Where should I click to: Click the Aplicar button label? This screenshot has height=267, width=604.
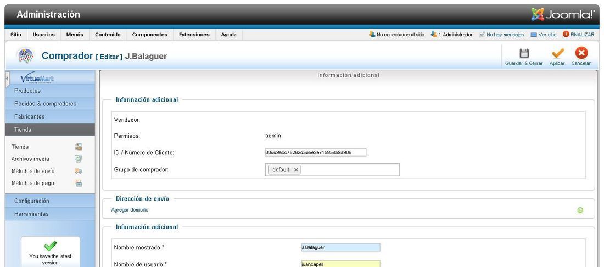pyautogui.click(x=557, y=63)
